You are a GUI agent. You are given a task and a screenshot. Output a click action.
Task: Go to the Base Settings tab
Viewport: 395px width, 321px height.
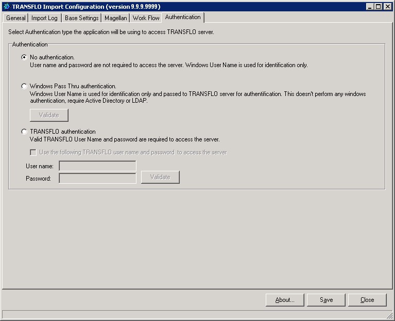pos(81,18)
